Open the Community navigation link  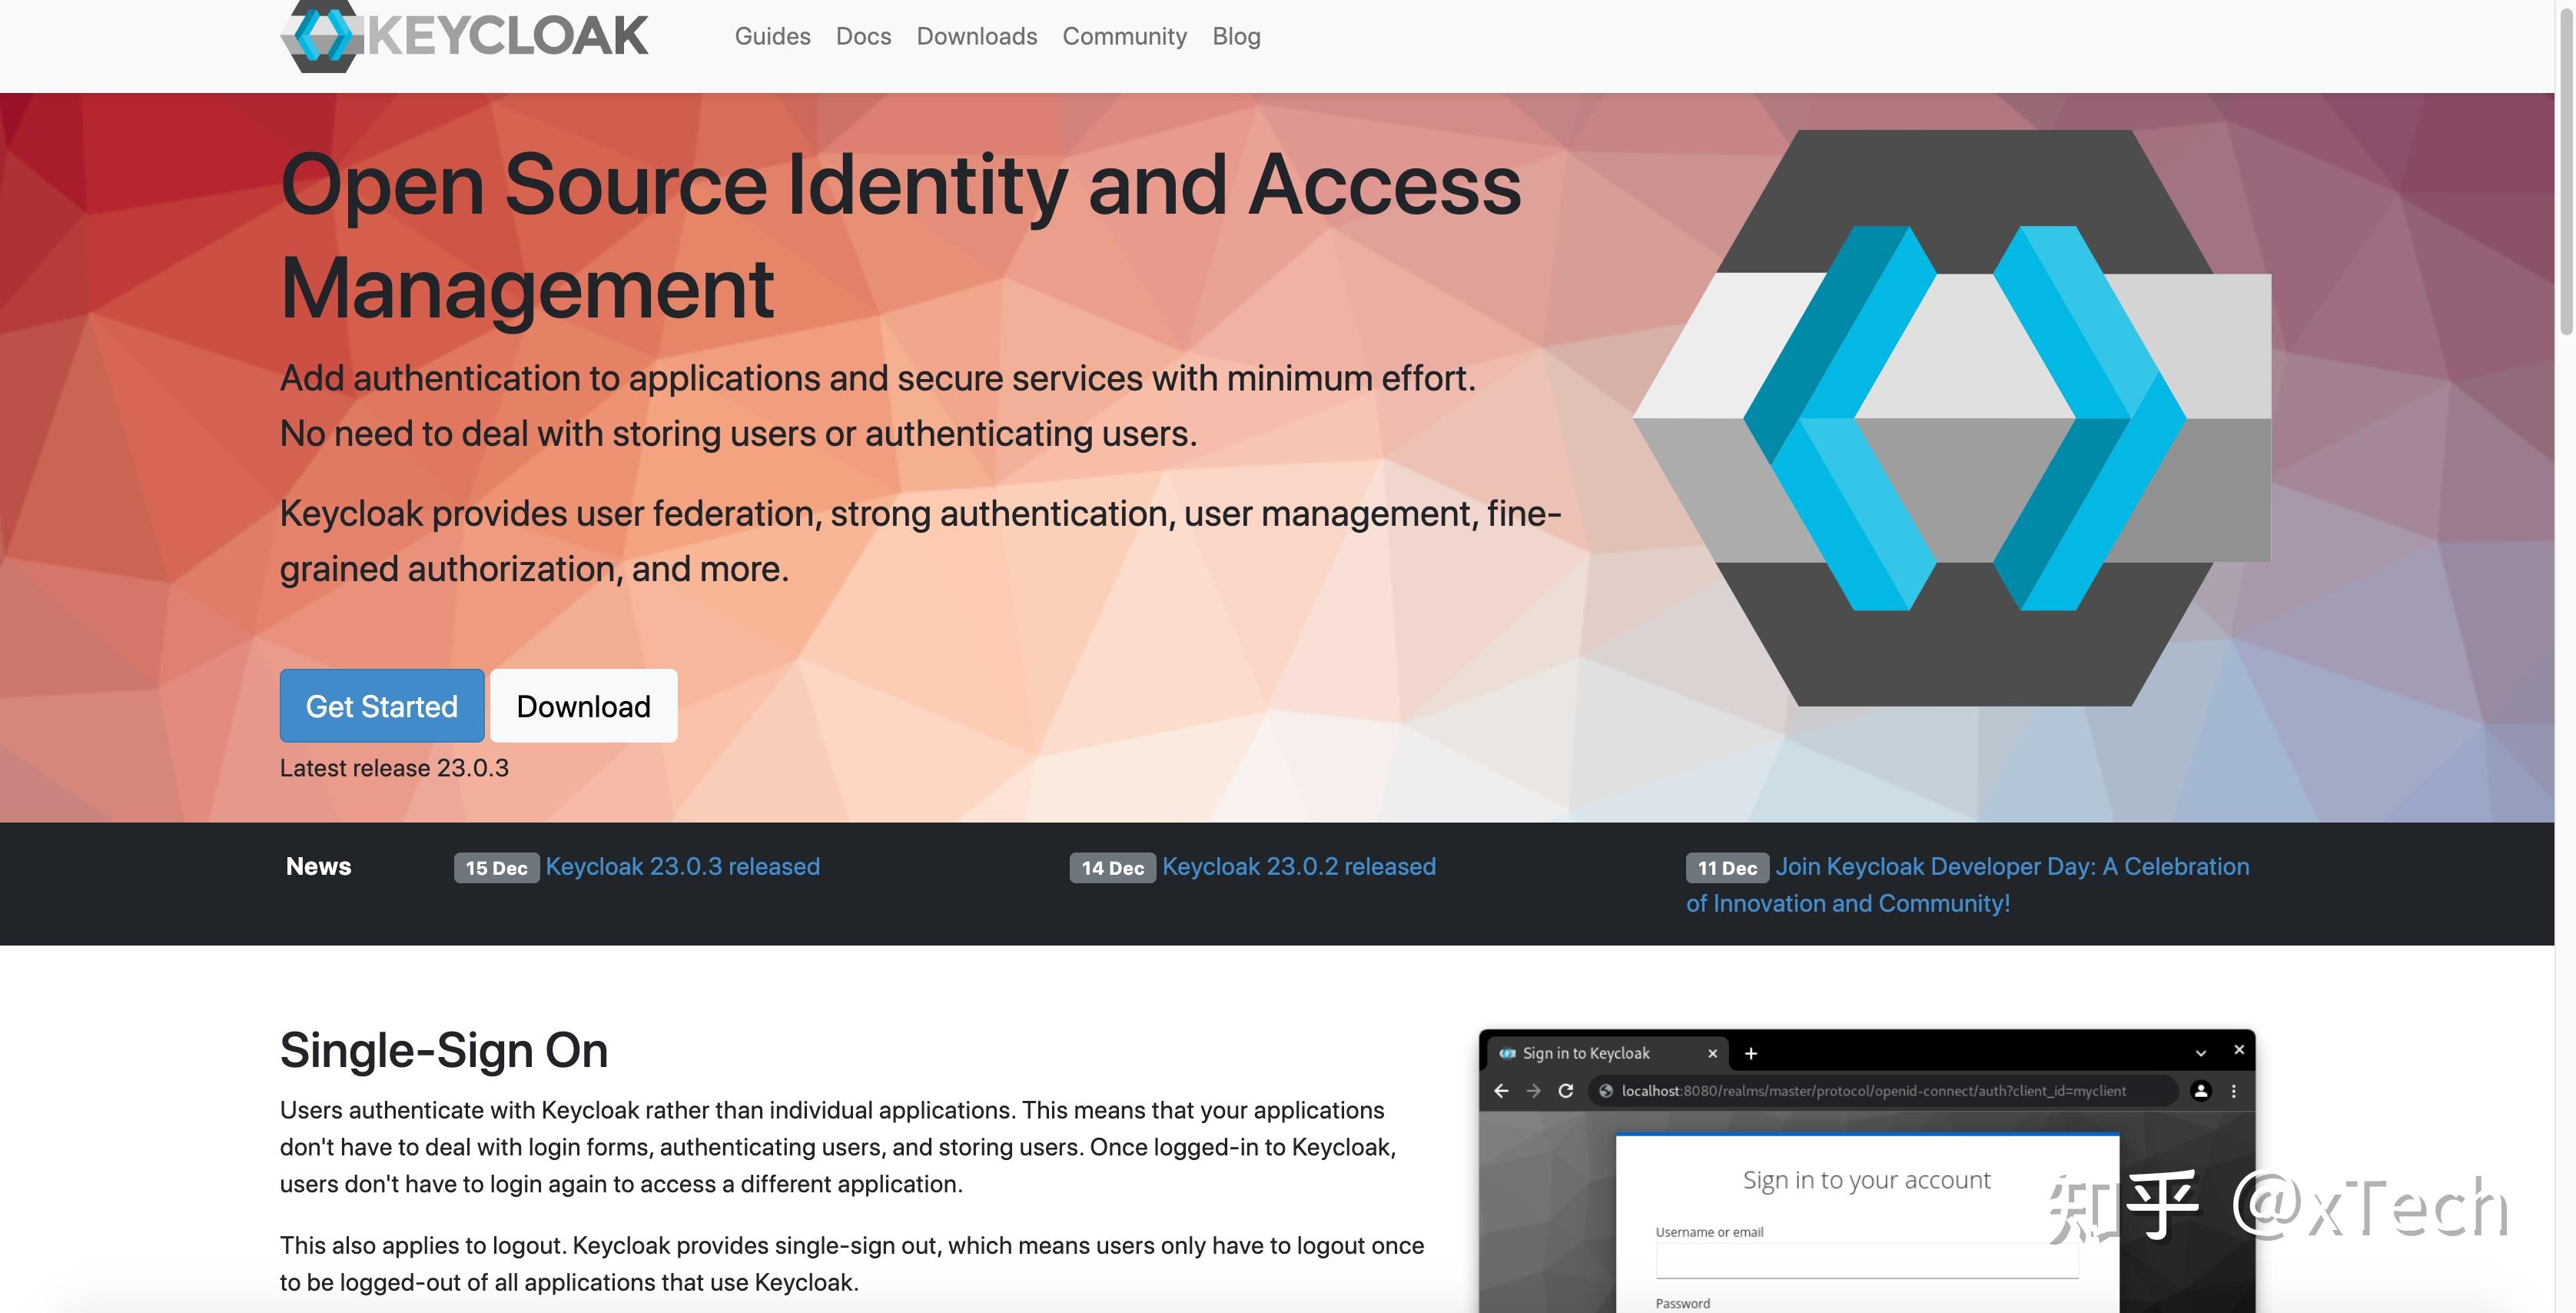1124,36
